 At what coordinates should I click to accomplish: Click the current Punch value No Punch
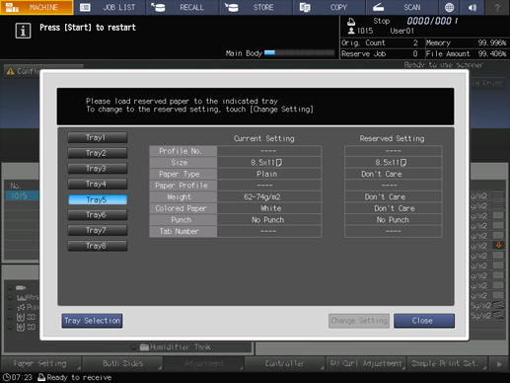tap(269, 220)
